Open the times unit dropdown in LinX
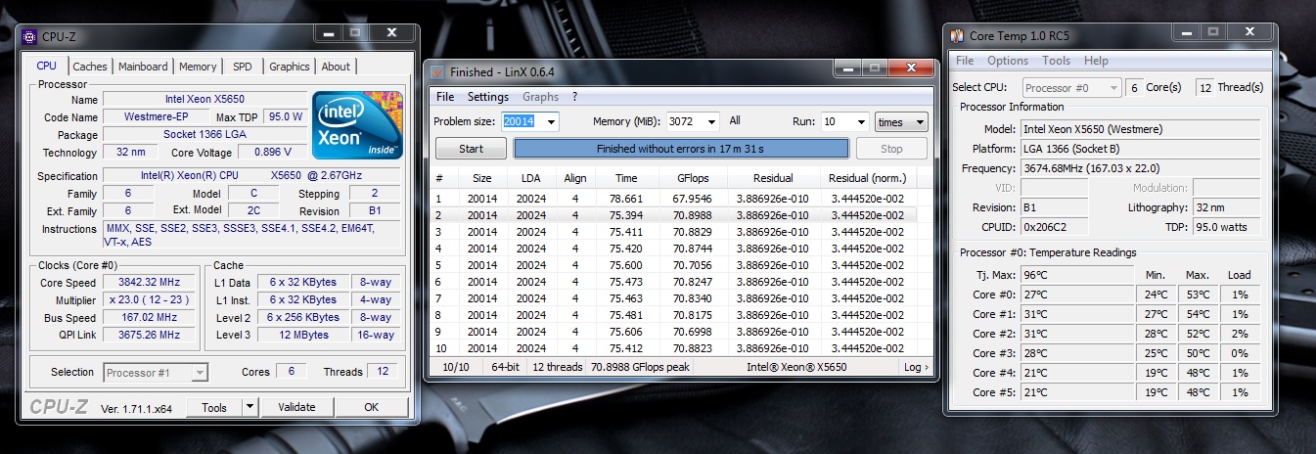Viewport: 1316px width, 454px height. coord(901,121)
